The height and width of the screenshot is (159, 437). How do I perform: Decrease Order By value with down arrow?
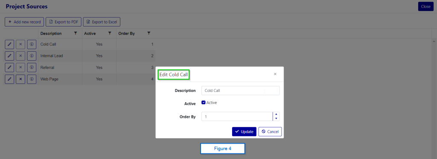coord(276,118)
